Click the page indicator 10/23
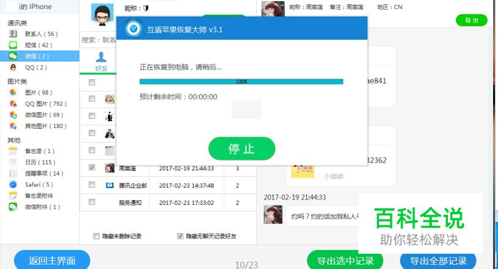The height and width of the screenshot is (269, 498). coord(247,265)
